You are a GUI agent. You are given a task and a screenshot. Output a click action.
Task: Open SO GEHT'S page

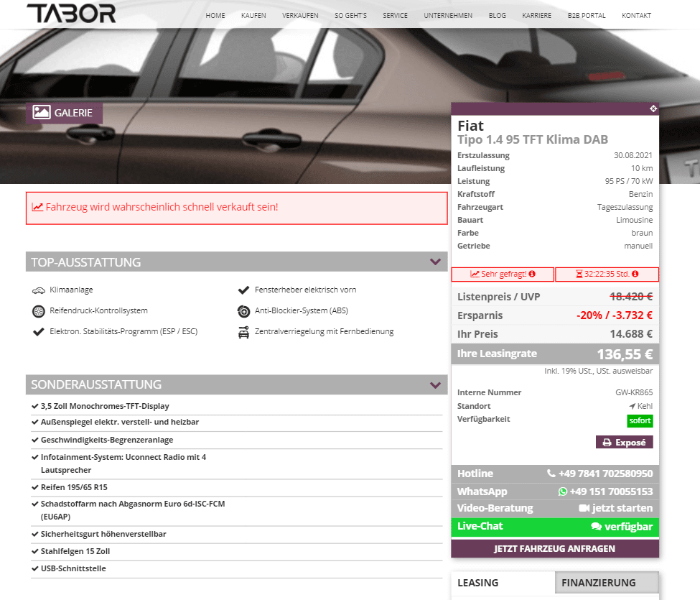point(351,16)
